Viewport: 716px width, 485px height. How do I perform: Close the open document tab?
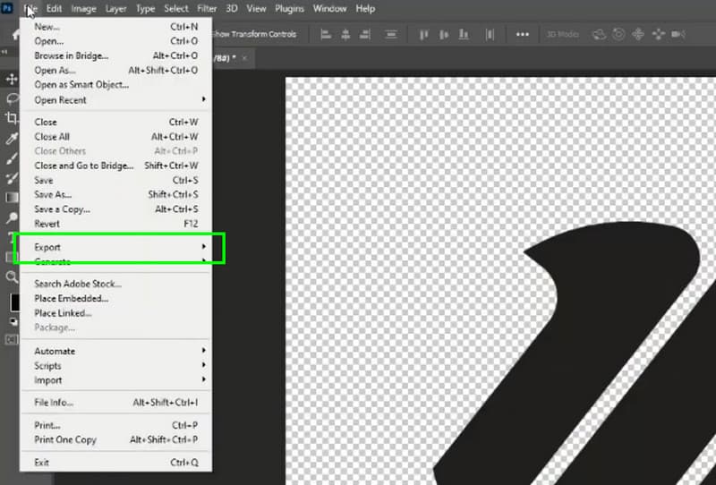[244, 56]
